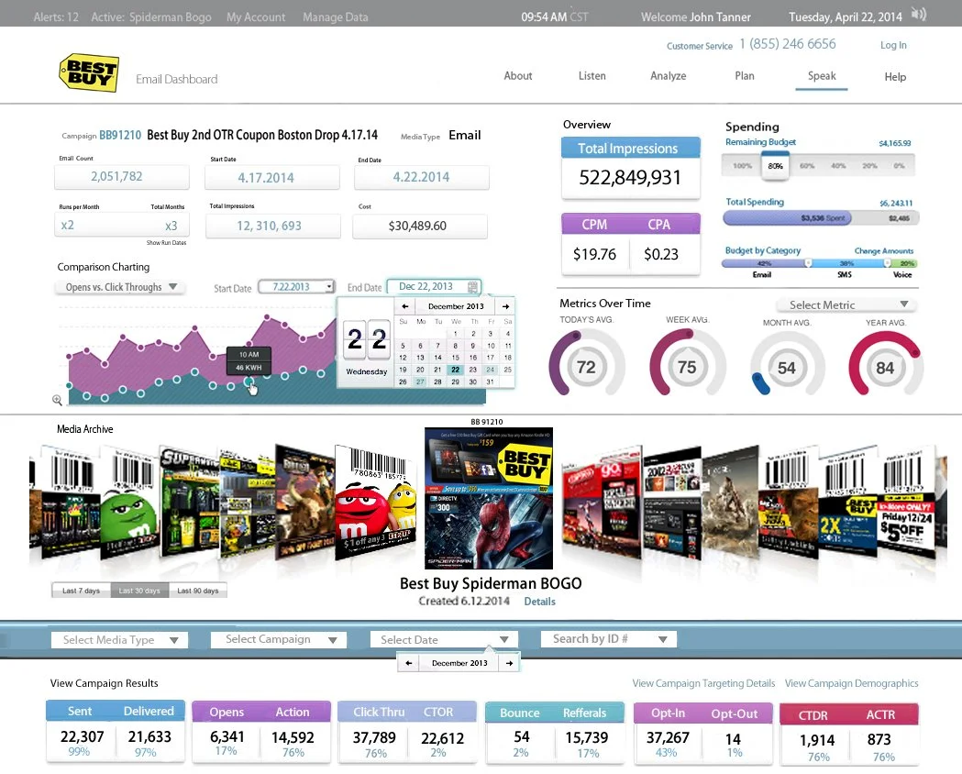The width and height of the screenshot is (962, 774).
Task: Select day 24 in the calendar
Action: point(491,370)
